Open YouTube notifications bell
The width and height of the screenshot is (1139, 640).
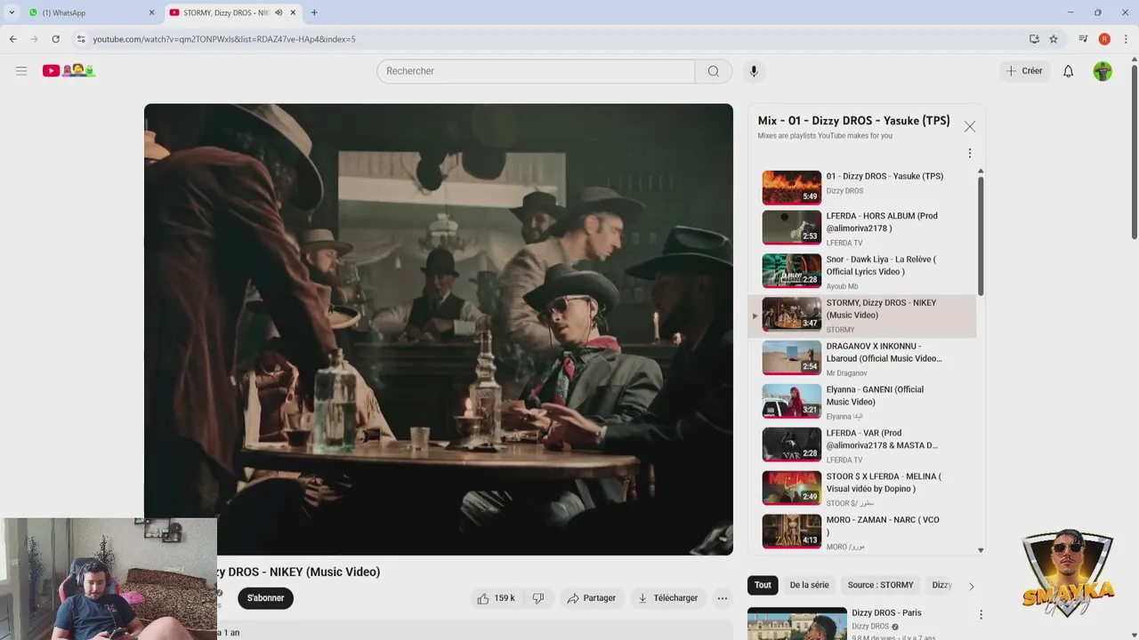click(x=1068, y=71)
